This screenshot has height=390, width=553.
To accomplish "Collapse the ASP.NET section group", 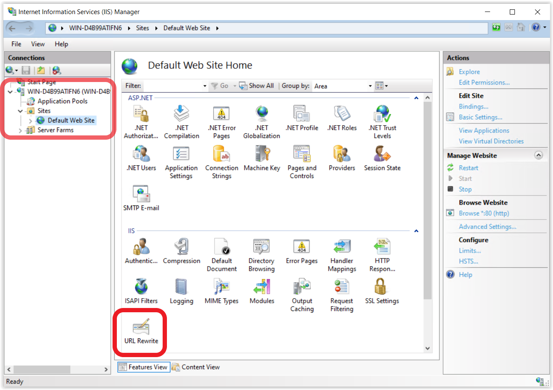I will click(x=416, y=98).
